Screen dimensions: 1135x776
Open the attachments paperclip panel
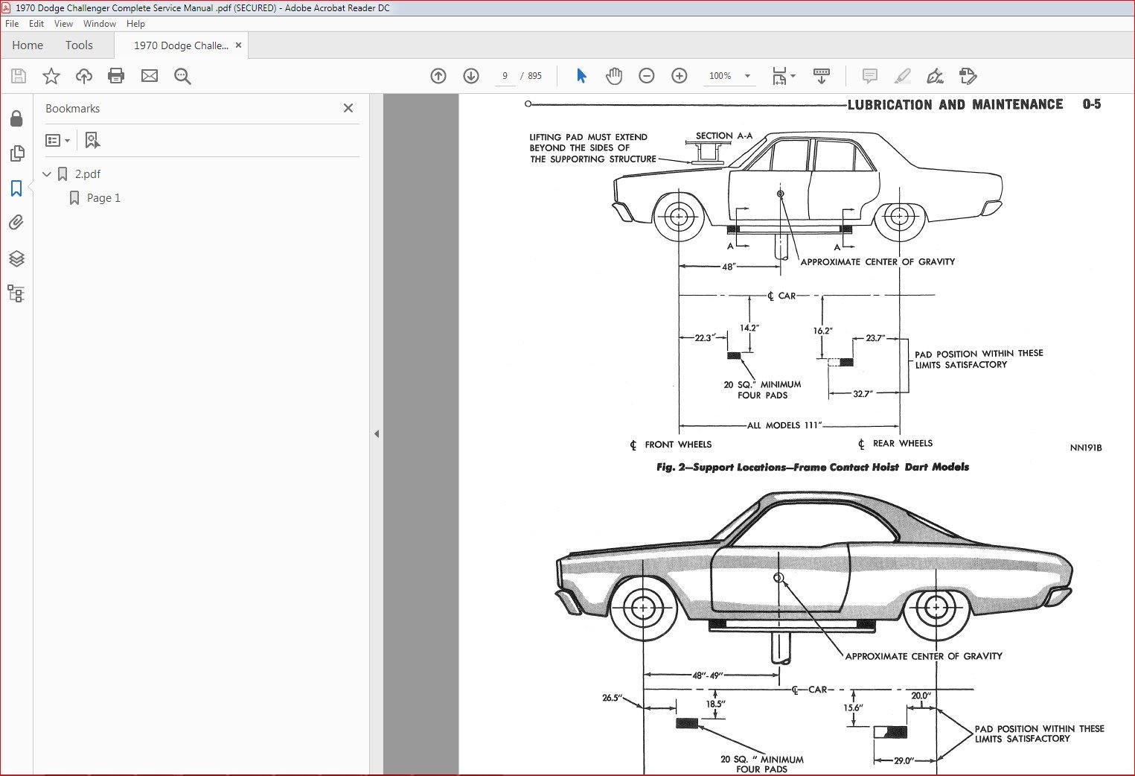coord(16,223)
